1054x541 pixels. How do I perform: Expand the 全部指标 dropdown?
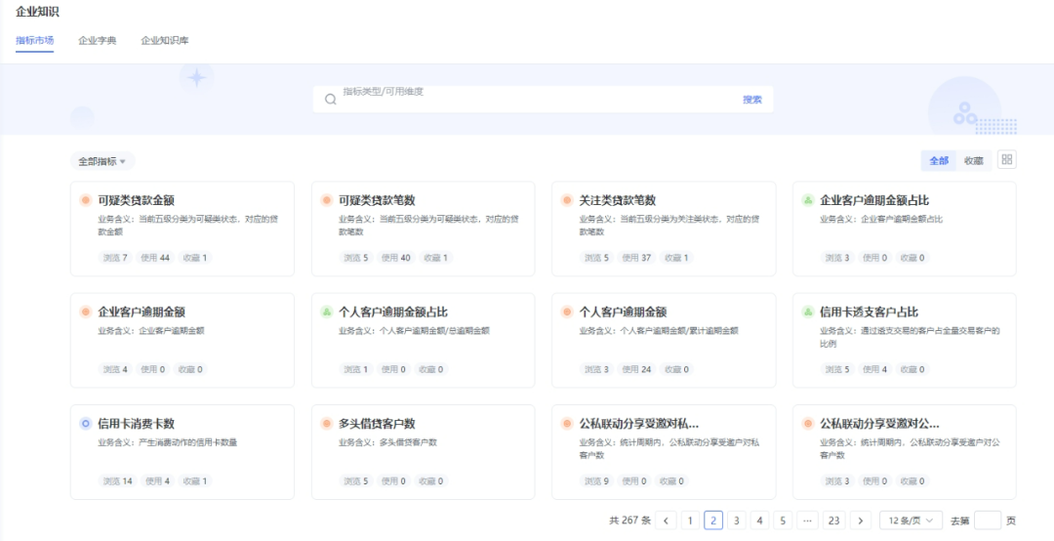tap(102, 161)
